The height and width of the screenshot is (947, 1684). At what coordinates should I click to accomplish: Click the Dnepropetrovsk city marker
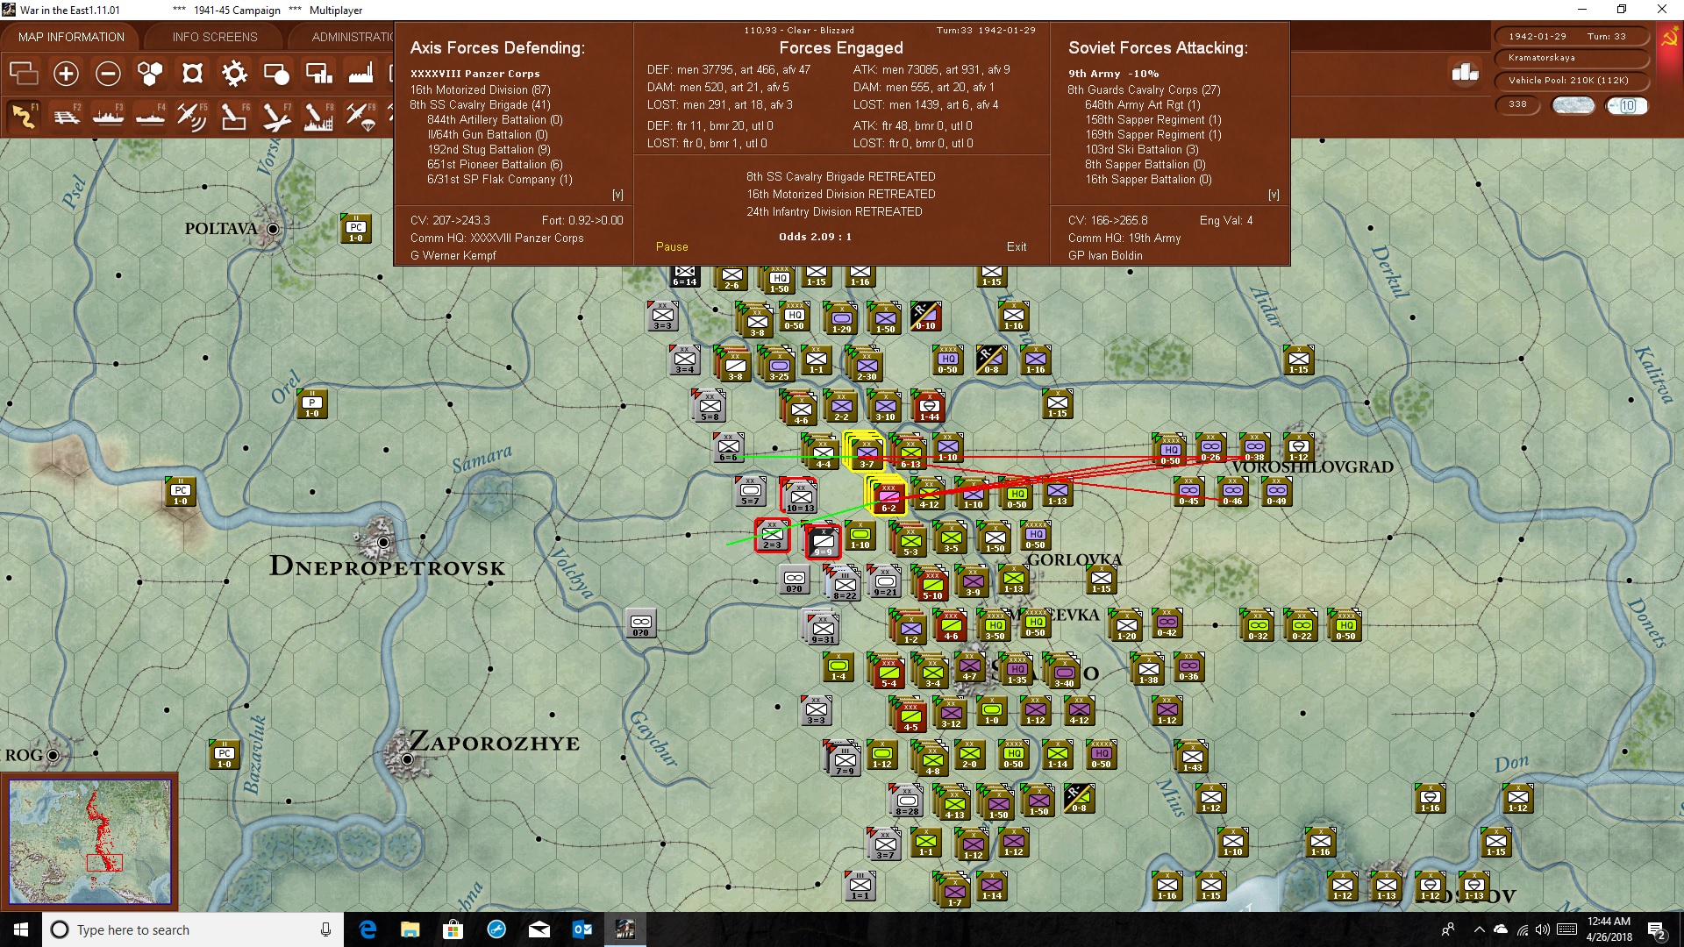click(383, 543)
